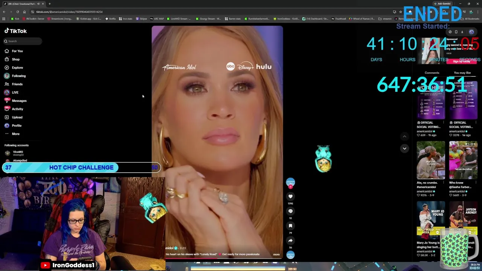
Task: Expand the More menu in sidebar
Action: [12, 134]
